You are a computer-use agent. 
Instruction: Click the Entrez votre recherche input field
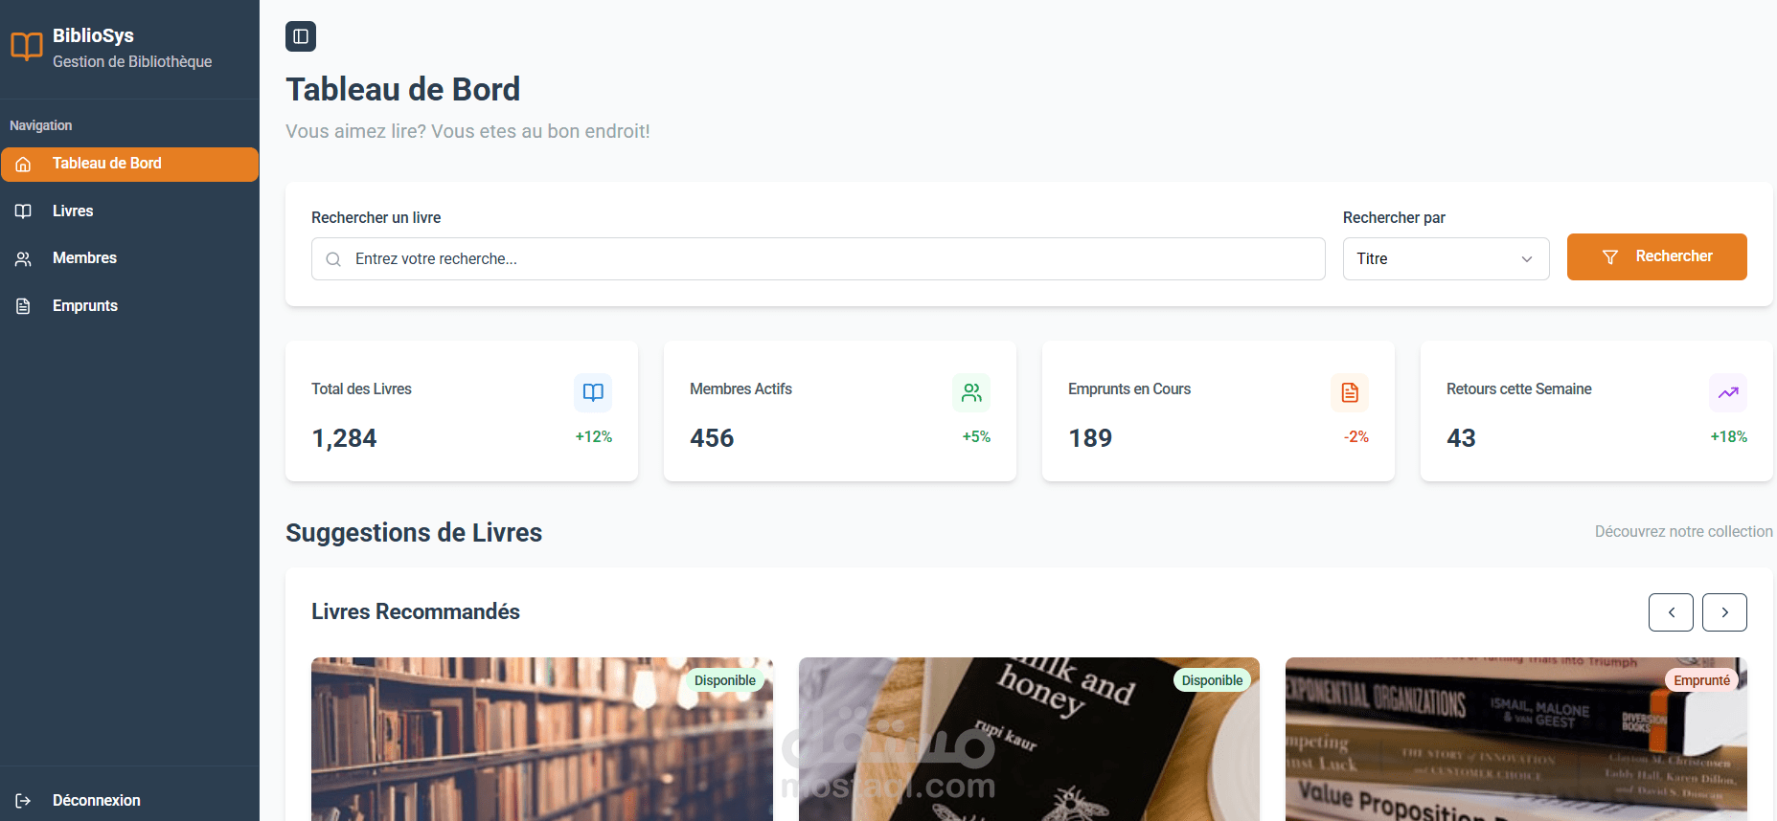(818, 258)
